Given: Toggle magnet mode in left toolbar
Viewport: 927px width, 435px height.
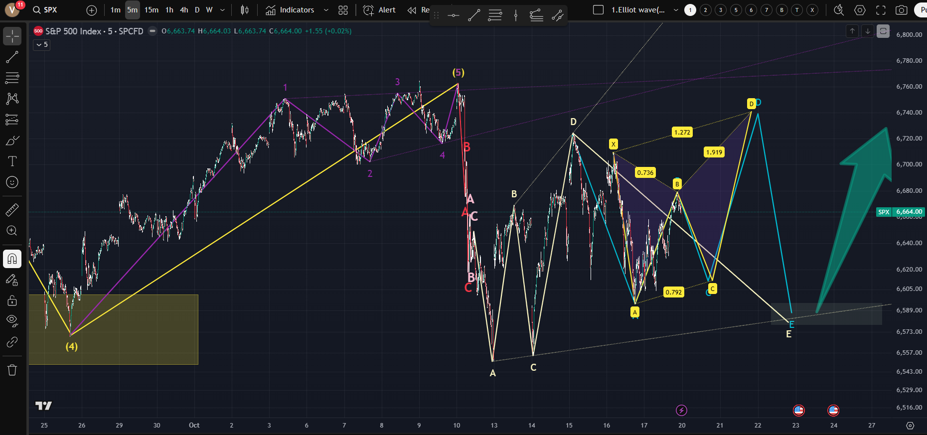Looking at the screenshot, I should [x=12, y=259].
